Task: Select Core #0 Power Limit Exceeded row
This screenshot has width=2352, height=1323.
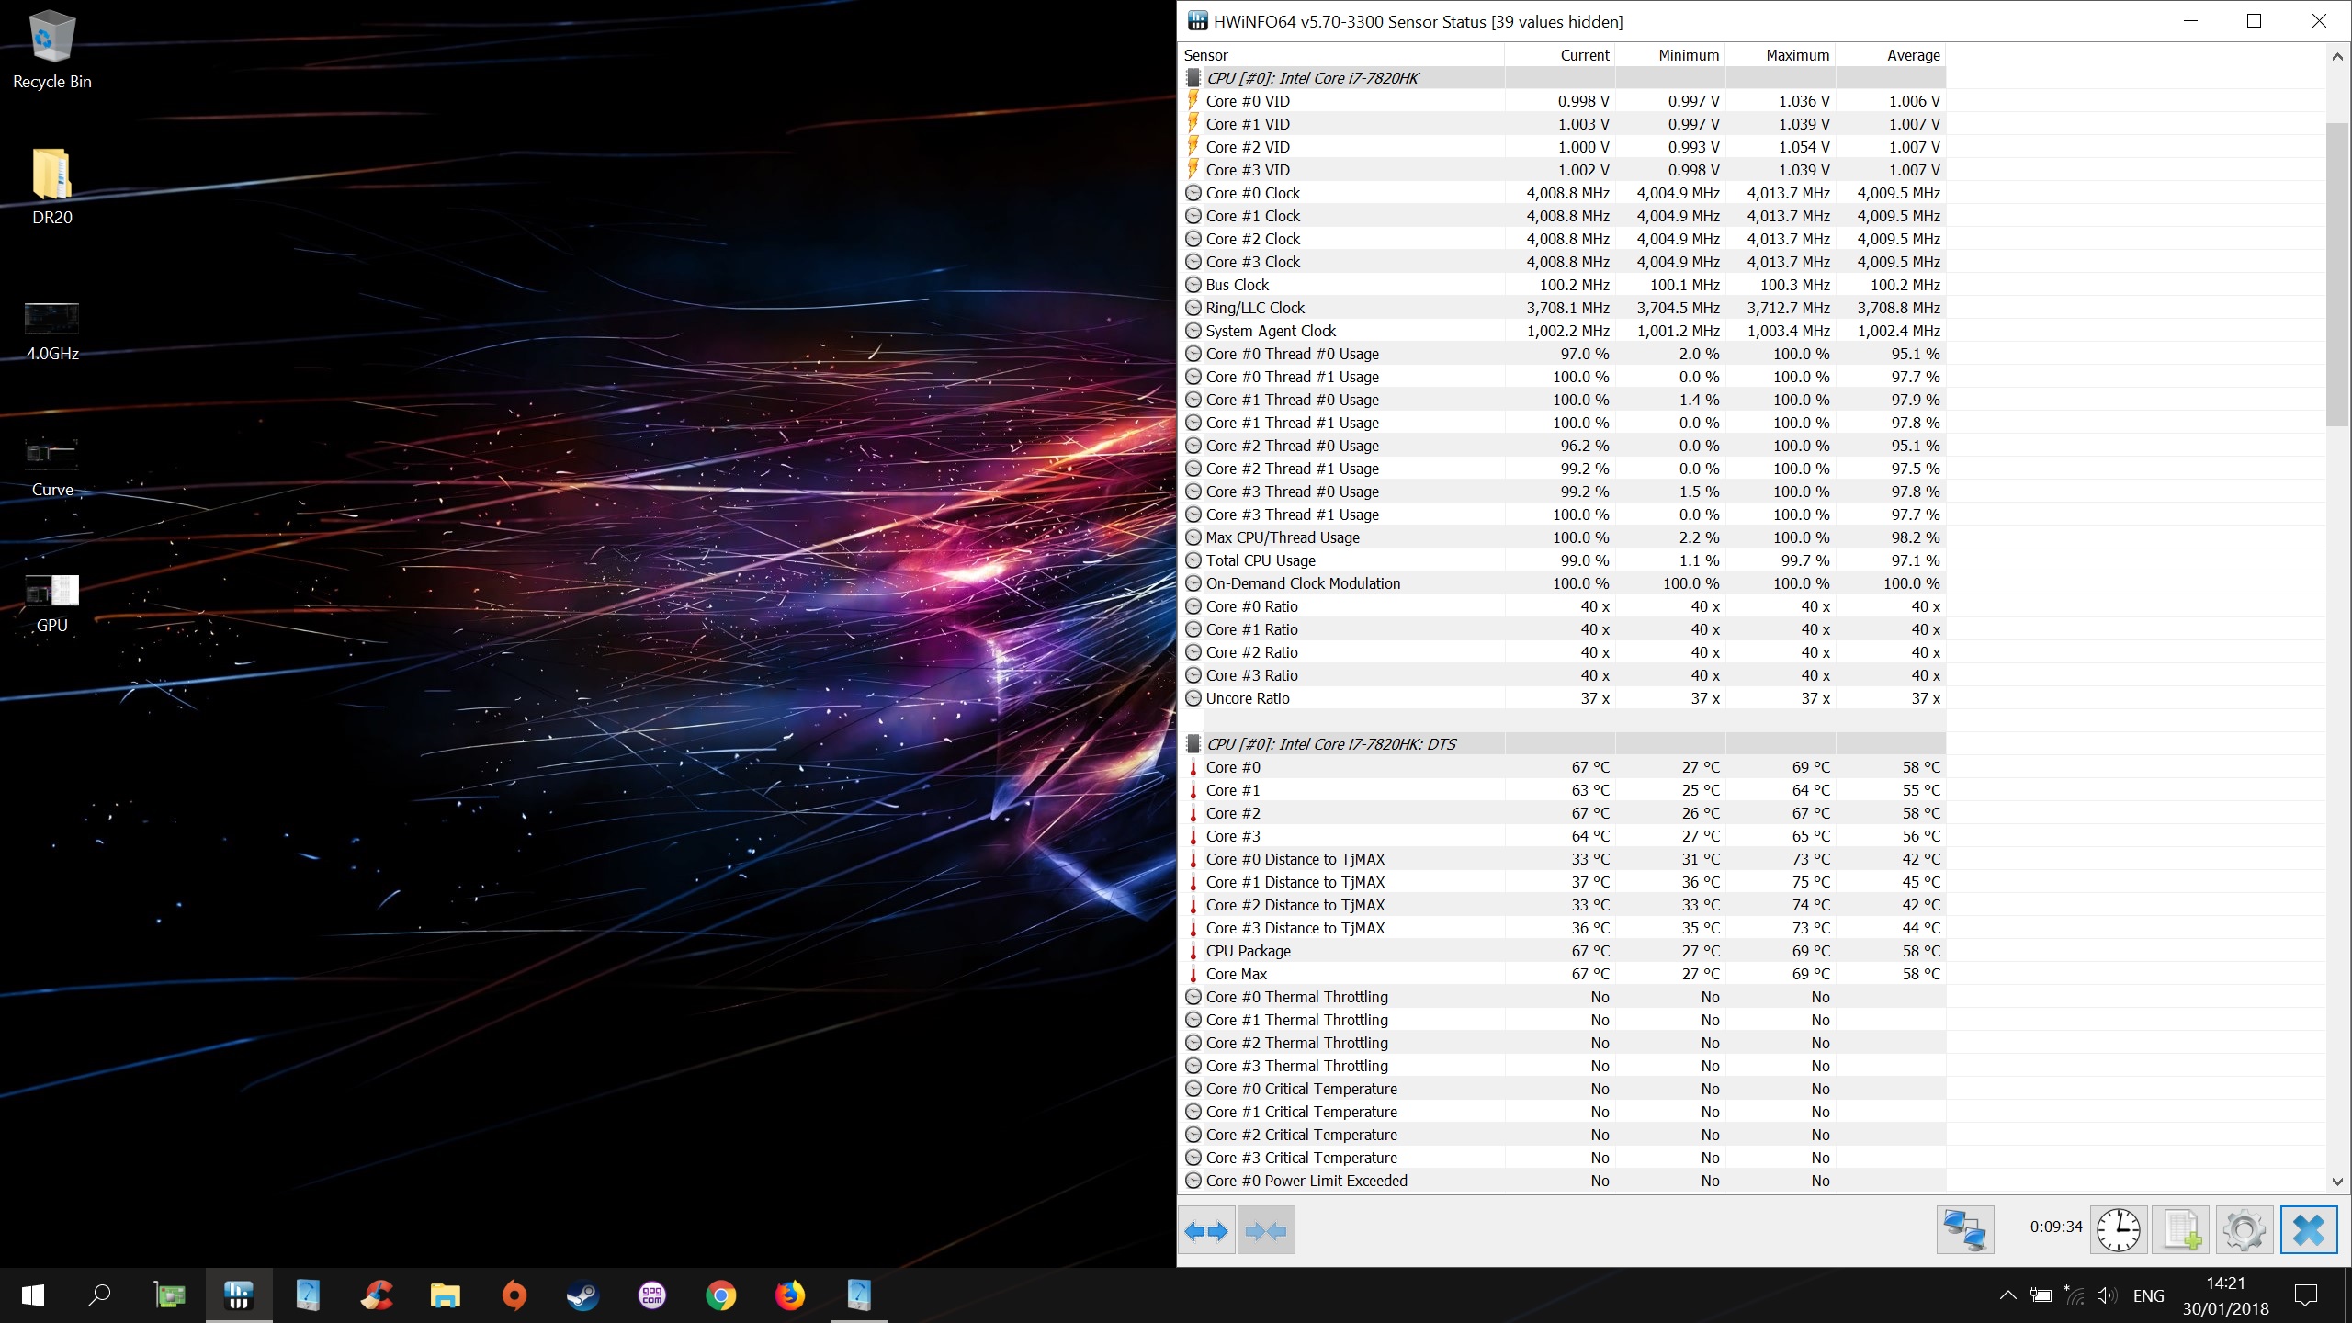Action: [x=1562, y=1181]
